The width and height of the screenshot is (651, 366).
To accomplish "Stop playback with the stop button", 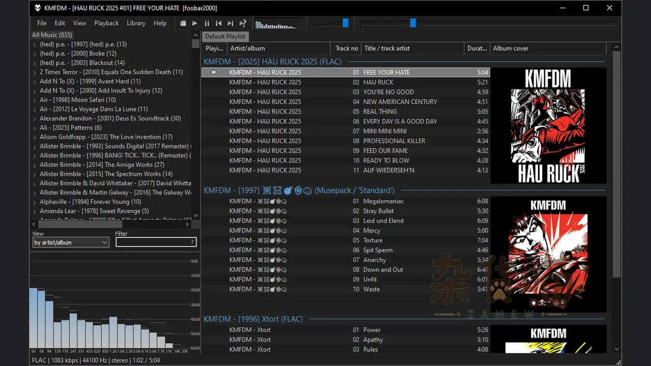I will pos(183,23).
